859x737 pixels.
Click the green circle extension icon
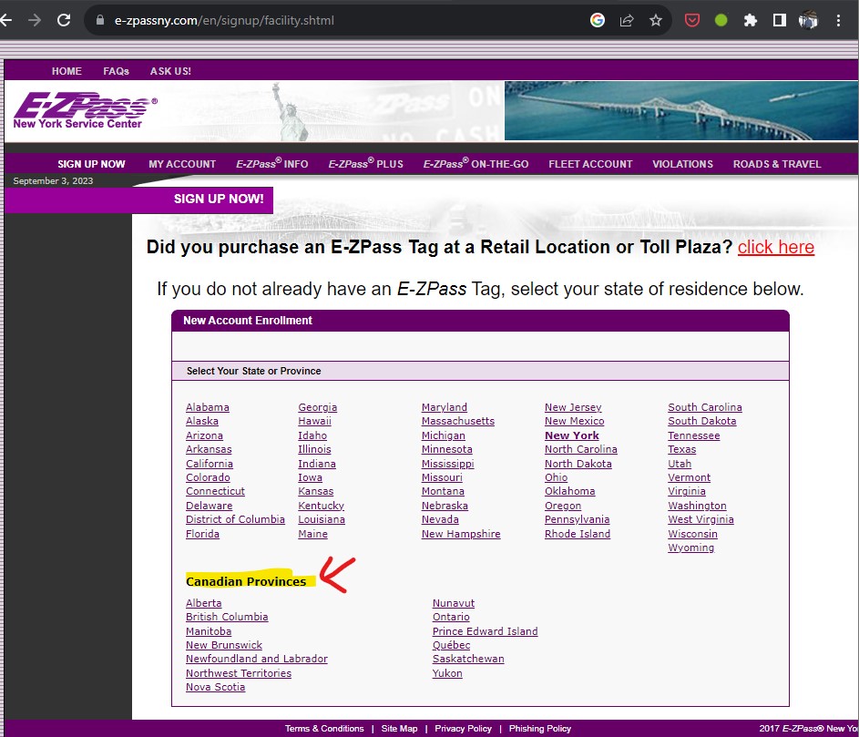[x=721, y=20]
